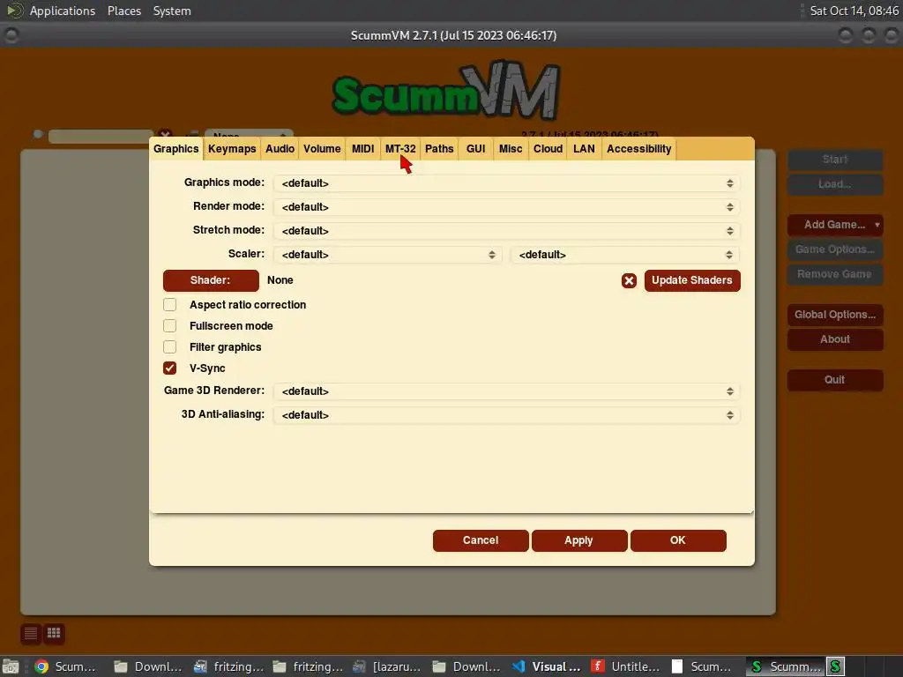
Task: Click the date and time clock
Action: (854, 11)
